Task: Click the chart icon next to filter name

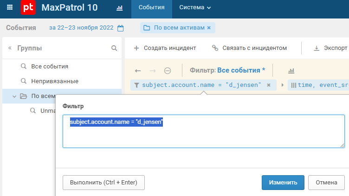Action: coord(291,71)
